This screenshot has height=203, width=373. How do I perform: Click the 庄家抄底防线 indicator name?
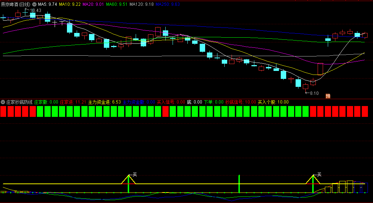[x=20, y=102]
